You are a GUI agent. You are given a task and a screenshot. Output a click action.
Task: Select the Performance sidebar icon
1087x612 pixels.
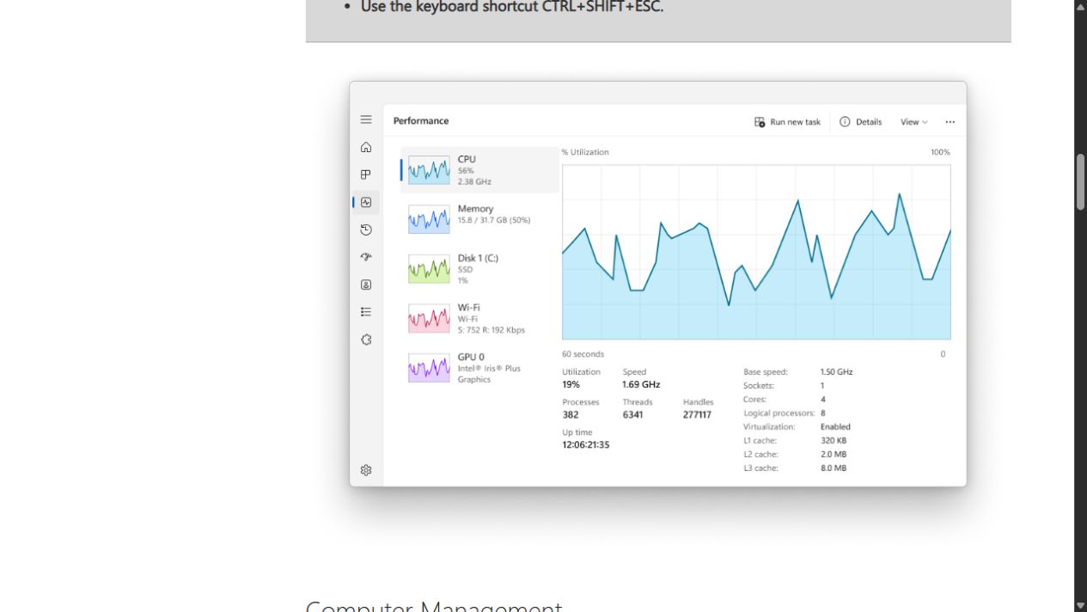pos(366,202)
